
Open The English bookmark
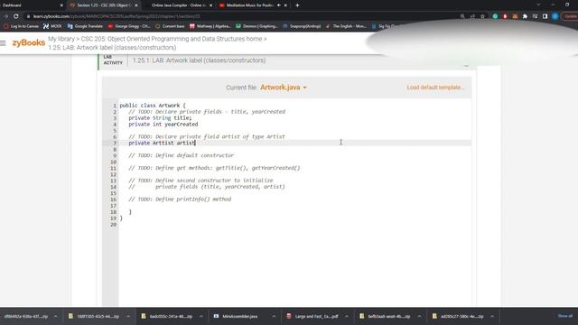coord(346,26)
